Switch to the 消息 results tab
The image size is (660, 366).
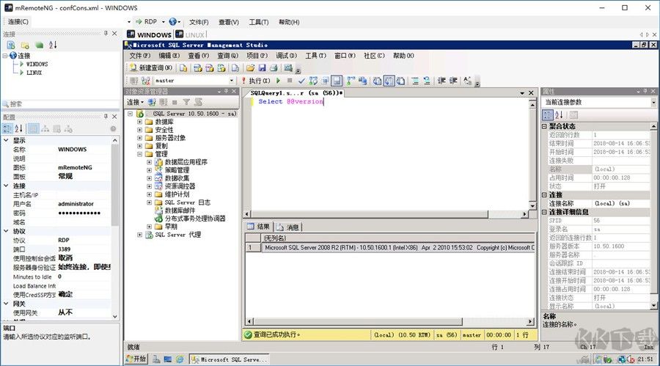click(289, 227)
